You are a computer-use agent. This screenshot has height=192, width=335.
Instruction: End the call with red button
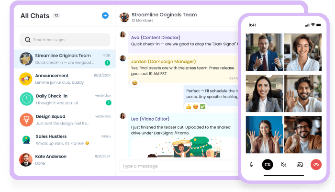(316, 165)
